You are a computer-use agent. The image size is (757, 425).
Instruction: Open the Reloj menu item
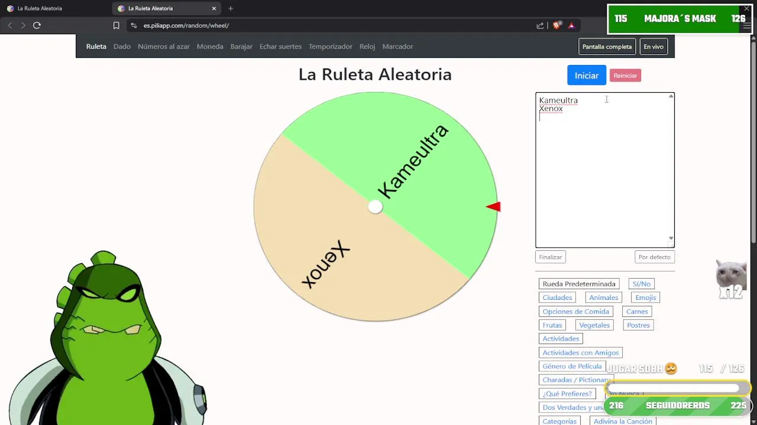coord(367,47)
